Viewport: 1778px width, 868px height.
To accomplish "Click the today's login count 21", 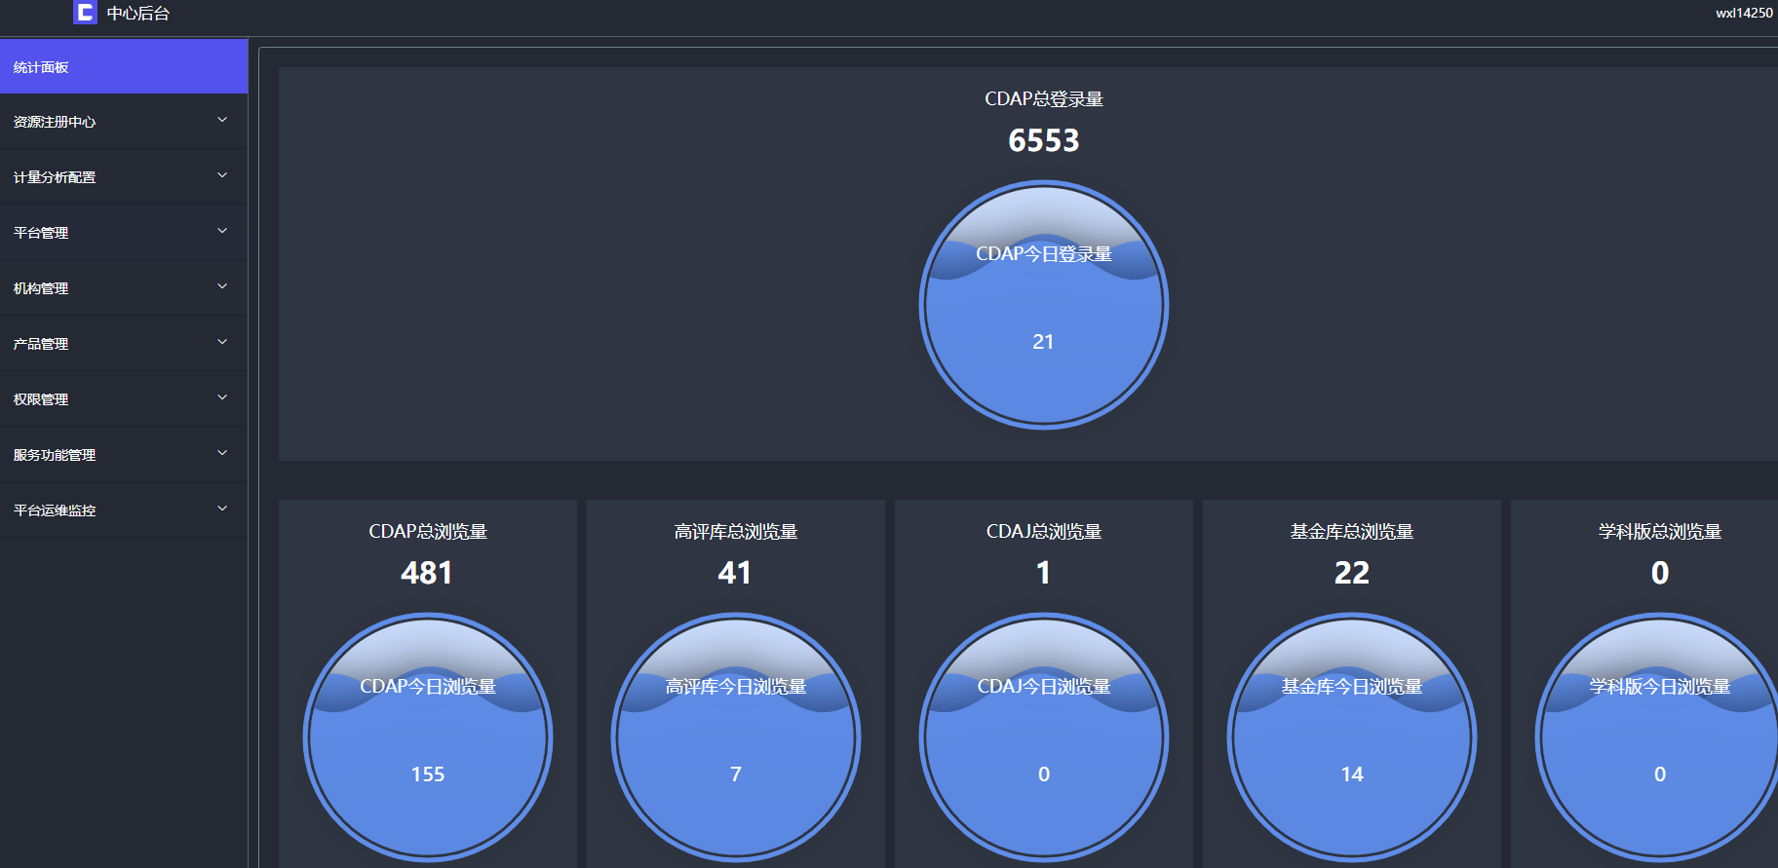I will click(1043, 342).
